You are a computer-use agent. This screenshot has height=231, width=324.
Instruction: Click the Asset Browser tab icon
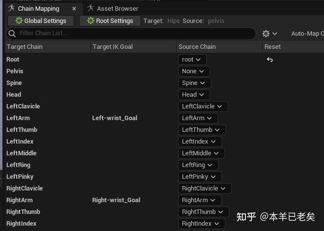[91, 8]
